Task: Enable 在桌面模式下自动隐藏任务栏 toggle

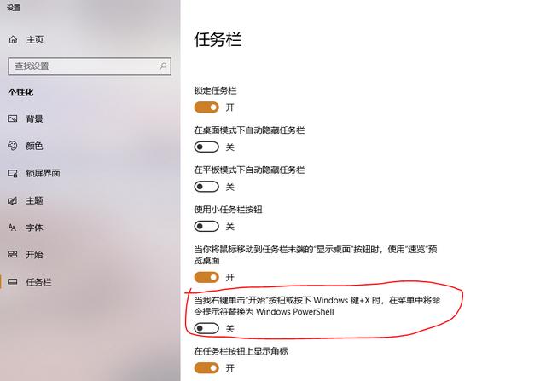Action: coord(206,147)
